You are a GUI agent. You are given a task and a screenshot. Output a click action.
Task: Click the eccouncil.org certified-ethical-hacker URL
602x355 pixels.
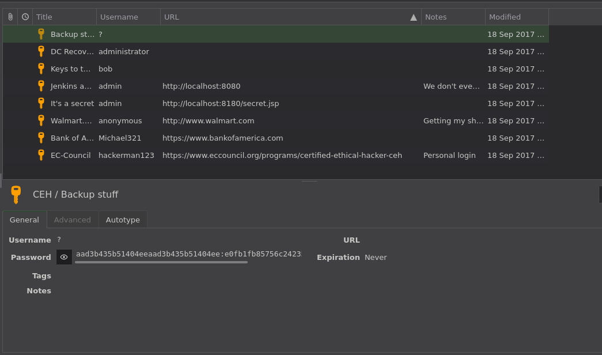coord(282,155)
